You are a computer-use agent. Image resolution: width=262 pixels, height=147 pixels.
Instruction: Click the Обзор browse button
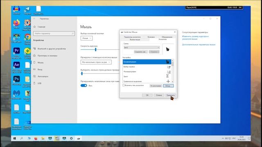click(x=168, y=86)
